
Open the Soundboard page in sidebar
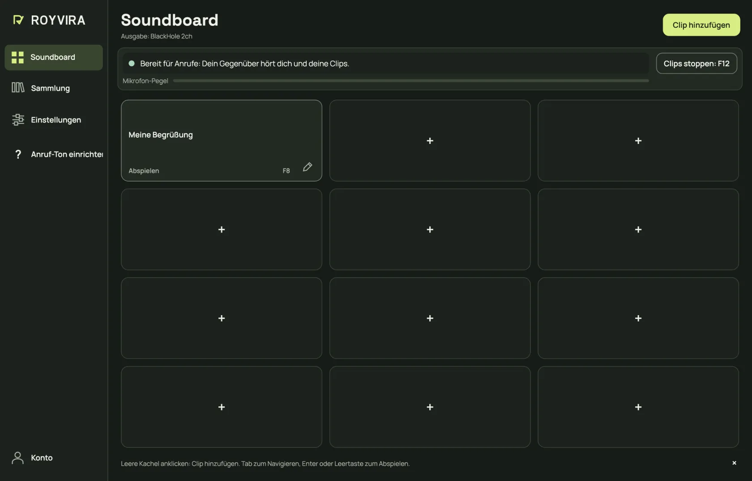tap(54, 57)
